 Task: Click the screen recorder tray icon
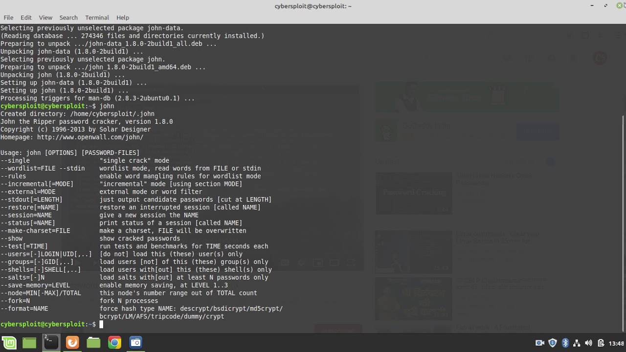coord(540,343)
